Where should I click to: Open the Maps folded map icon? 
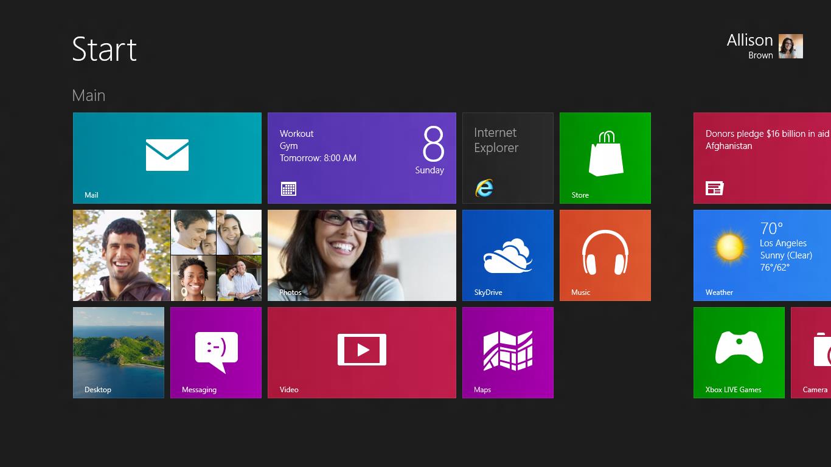508,351
